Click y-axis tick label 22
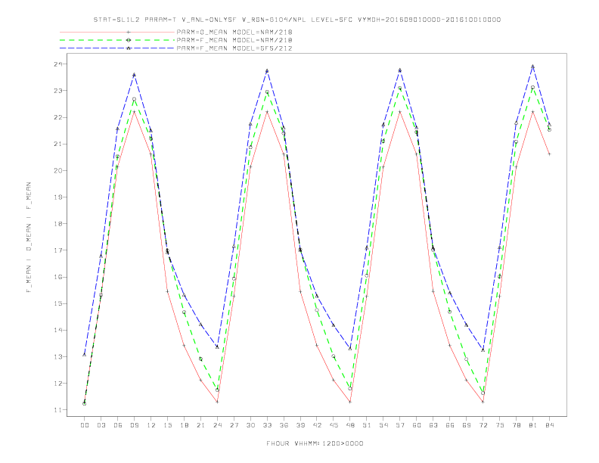599x463 pixels. pos(57,117)
